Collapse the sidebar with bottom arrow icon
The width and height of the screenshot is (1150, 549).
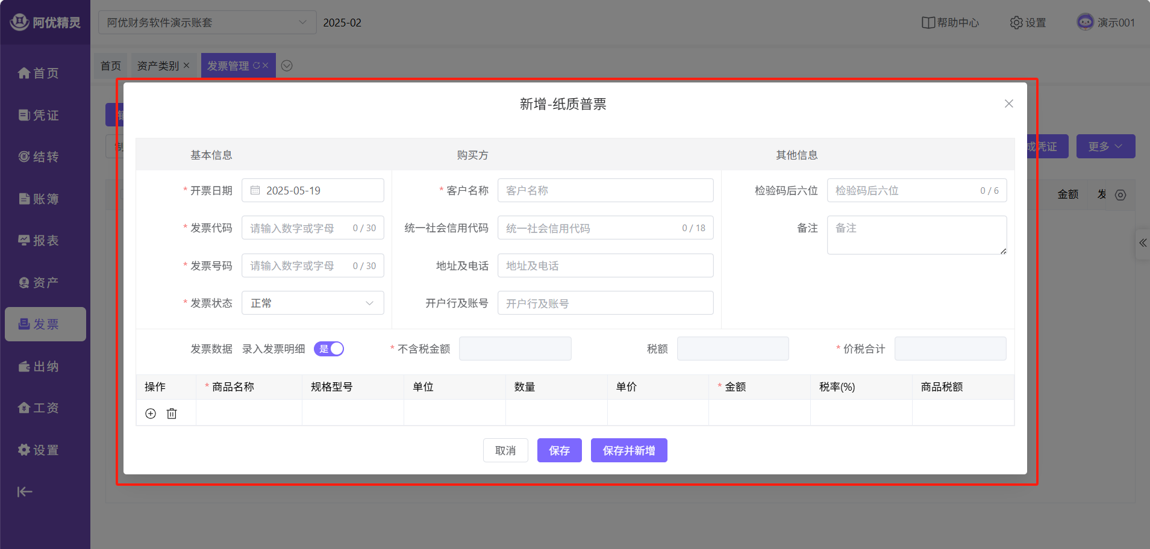pyautogui.click(x=25, y=492)
